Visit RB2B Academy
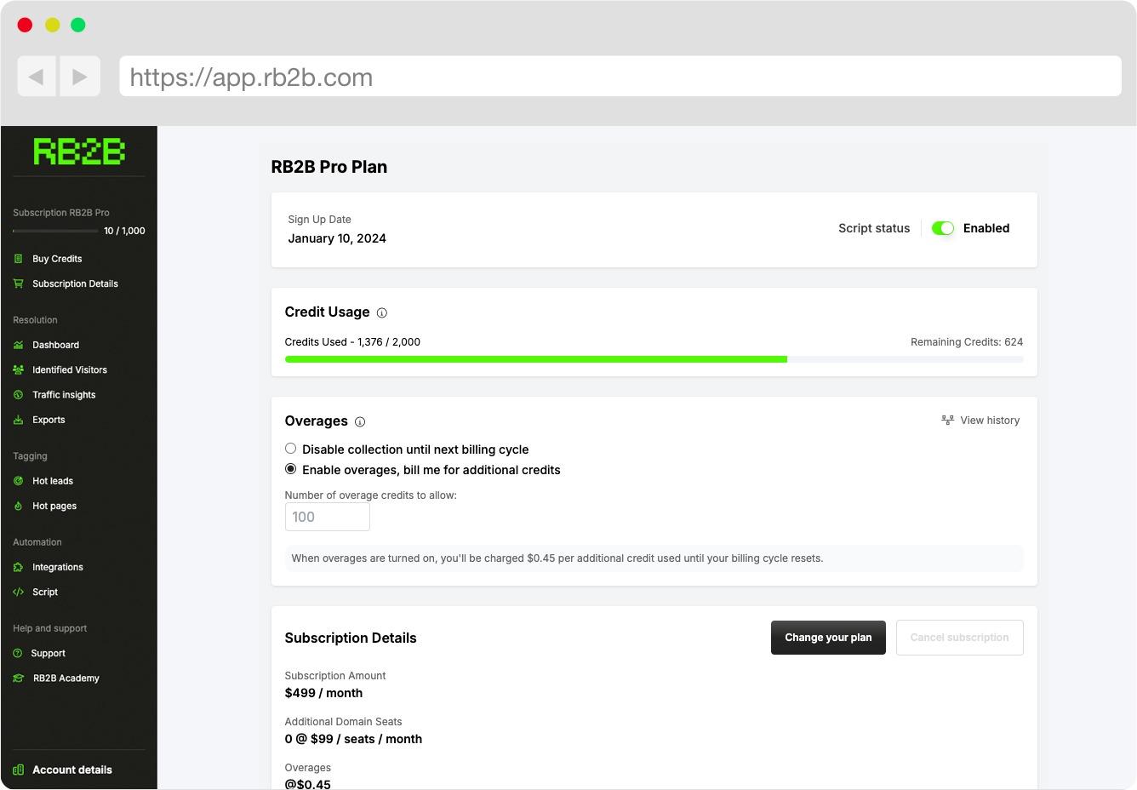 [x=66, y=678]
